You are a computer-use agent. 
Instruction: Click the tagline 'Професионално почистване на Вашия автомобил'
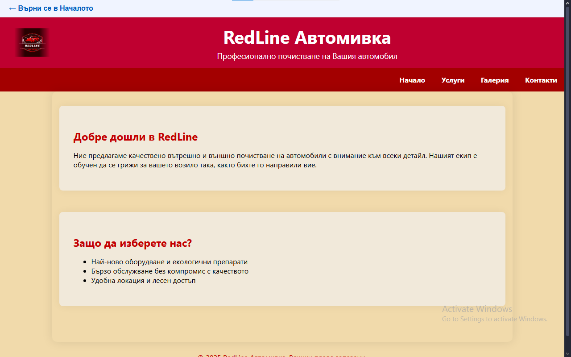click(x=307, y=56)
